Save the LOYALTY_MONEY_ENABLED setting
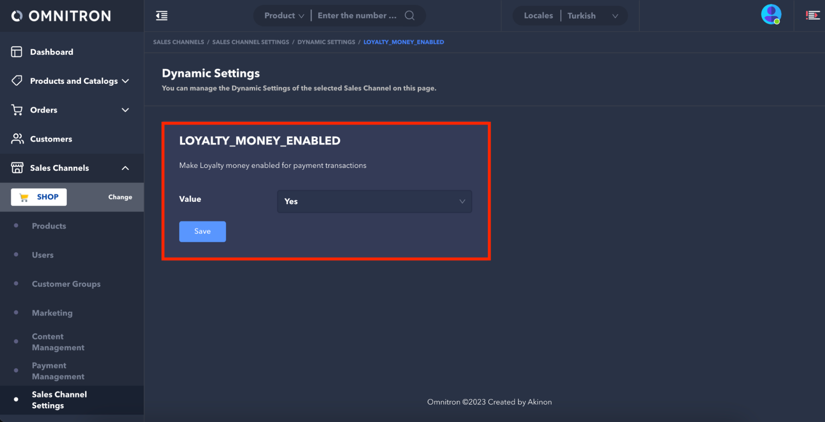Screen dimensions: 825x422 point(202,231)
